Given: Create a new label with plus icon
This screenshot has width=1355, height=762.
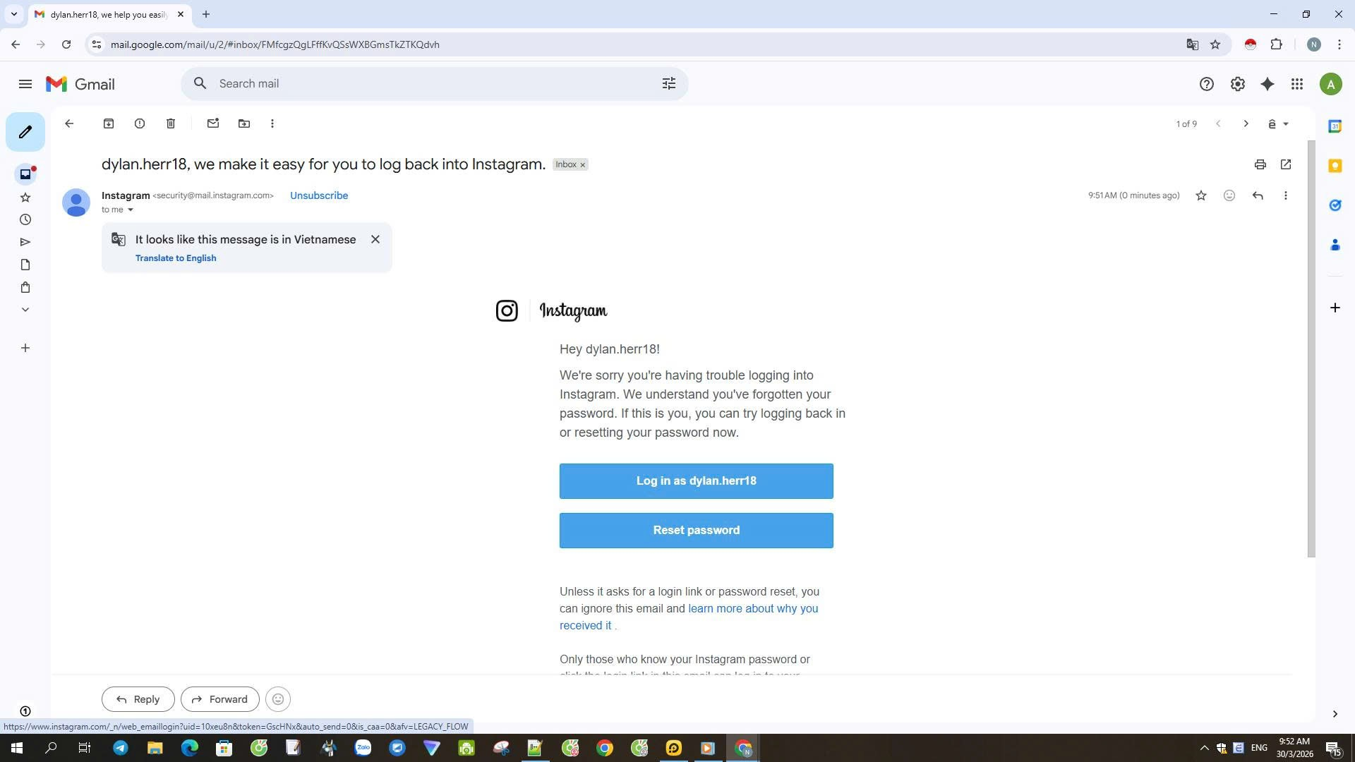Looking at the screenshot, I should [x=25, y=348].
